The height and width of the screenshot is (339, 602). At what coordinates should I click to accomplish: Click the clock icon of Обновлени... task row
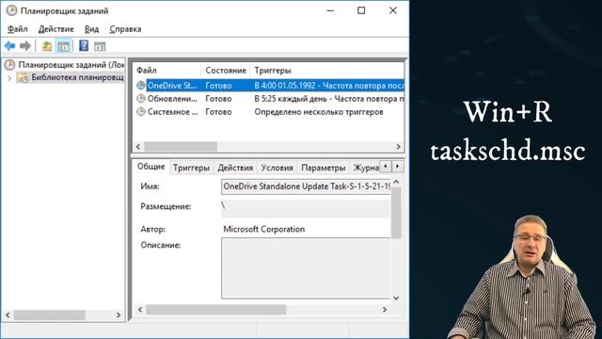(x=141, y=98)
